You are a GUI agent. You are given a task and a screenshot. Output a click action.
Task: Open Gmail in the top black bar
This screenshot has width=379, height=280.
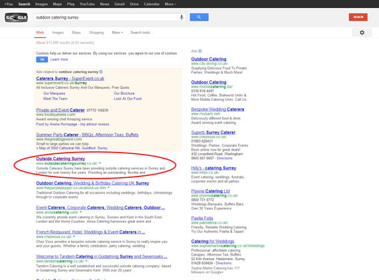120,4
